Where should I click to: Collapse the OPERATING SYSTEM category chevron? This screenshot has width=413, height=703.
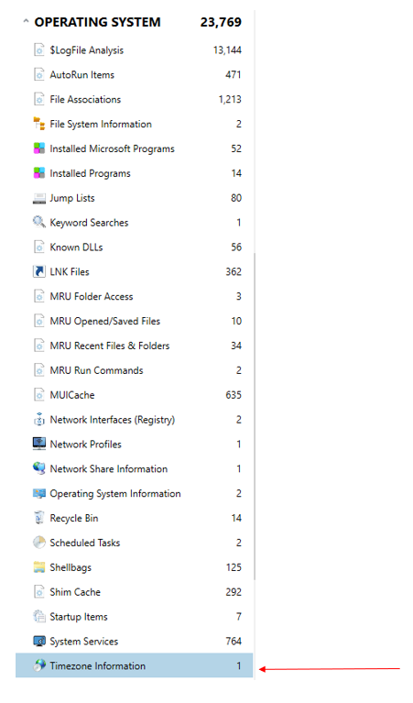(26, 21)
